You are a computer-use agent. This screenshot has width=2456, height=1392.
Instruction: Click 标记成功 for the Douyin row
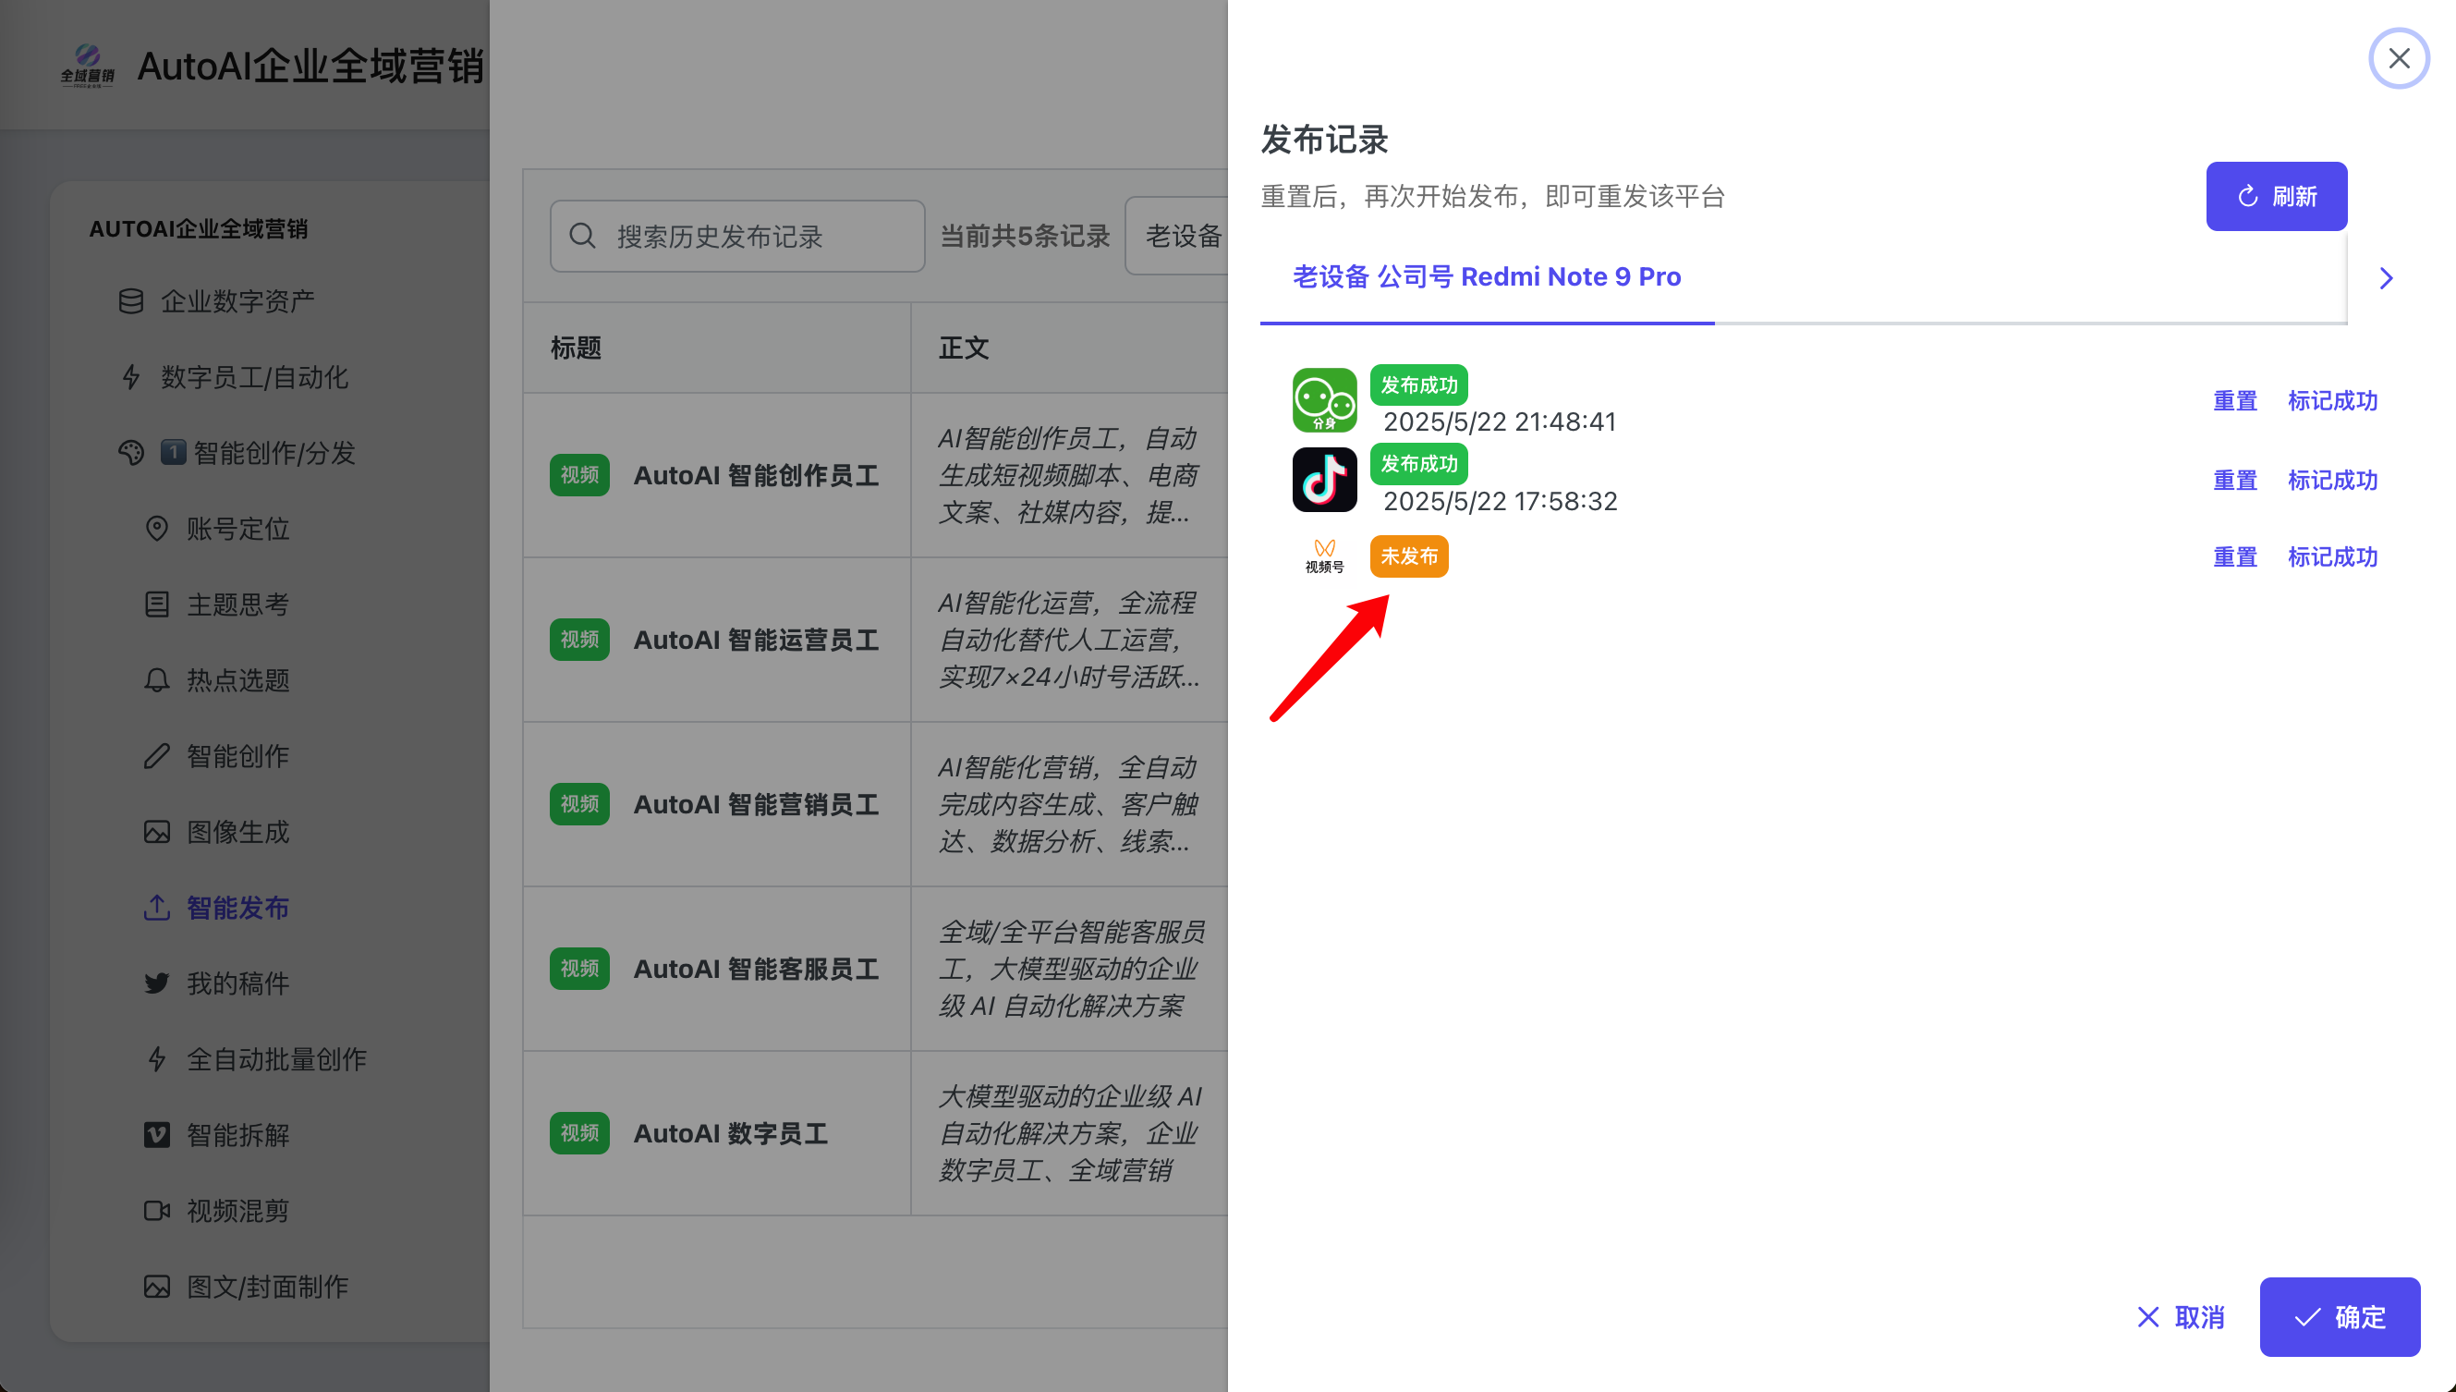[x=2332, y=480]
